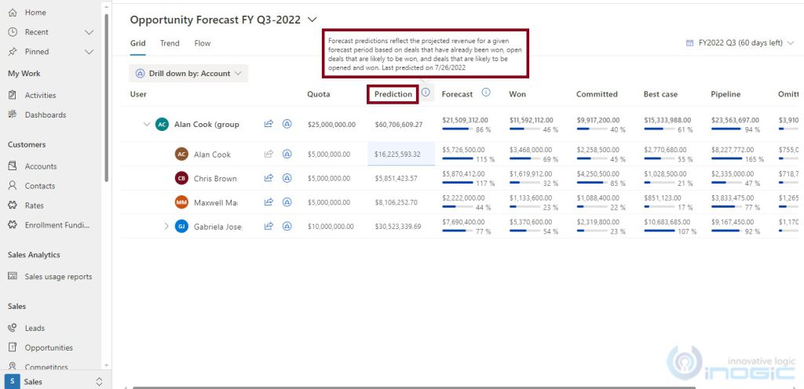Click the info icon beside Forecast column
Screen dimensions: 804x389
(x=485, y=93)
